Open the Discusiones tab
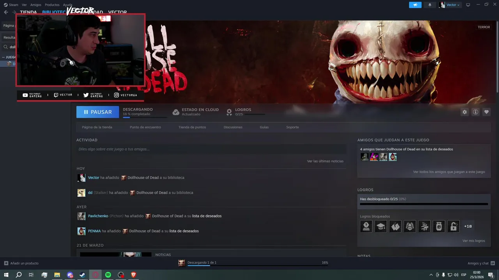 233,127
